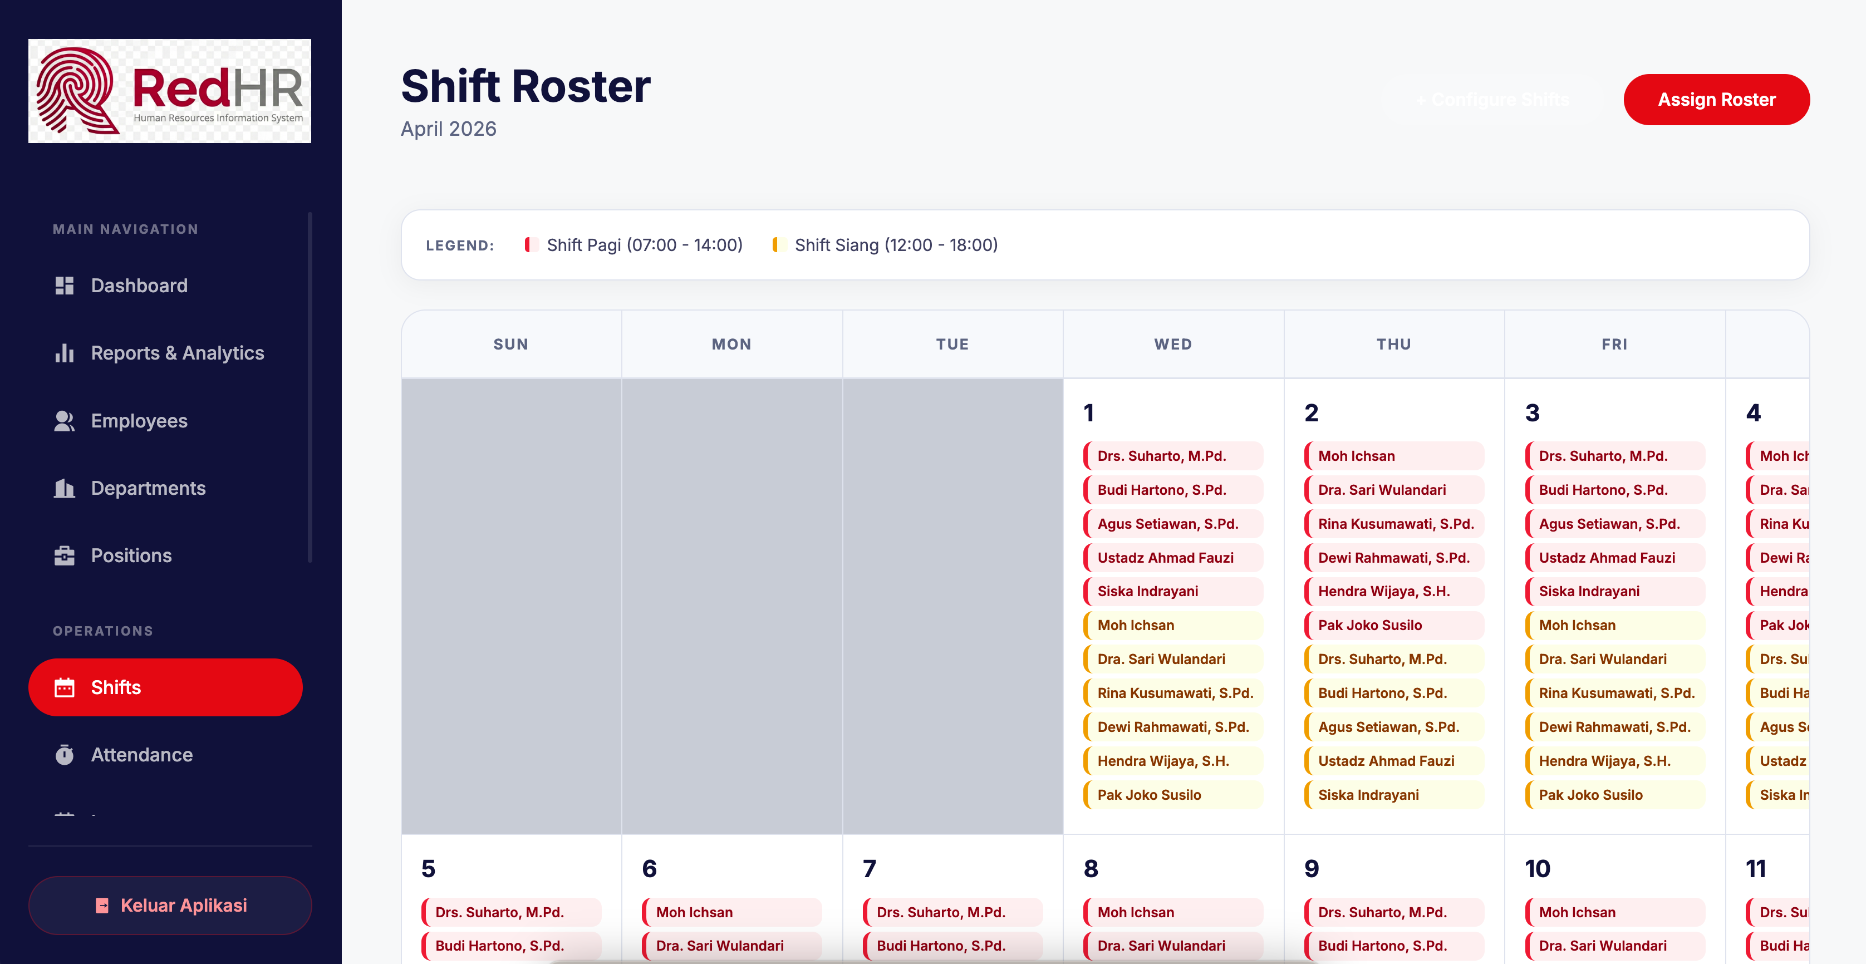Viewport: 1866px width, 964px height.
Task: Click Budi Hartono, S.Pd. on day 9
Action: tap(1394, 946)
